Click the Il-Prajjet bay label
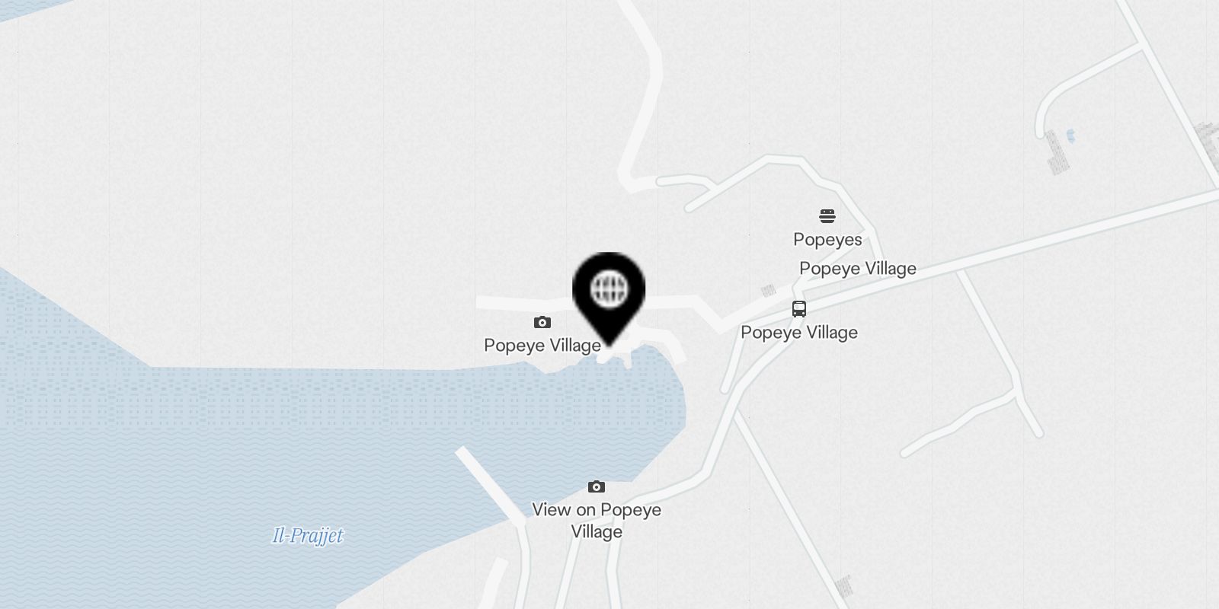 (x=308, y=536)
